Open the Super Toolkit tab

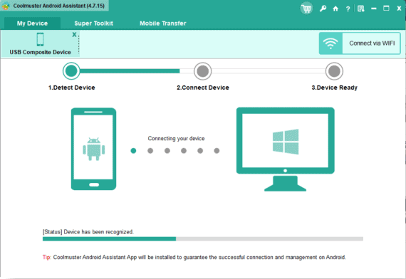[94, 23]
